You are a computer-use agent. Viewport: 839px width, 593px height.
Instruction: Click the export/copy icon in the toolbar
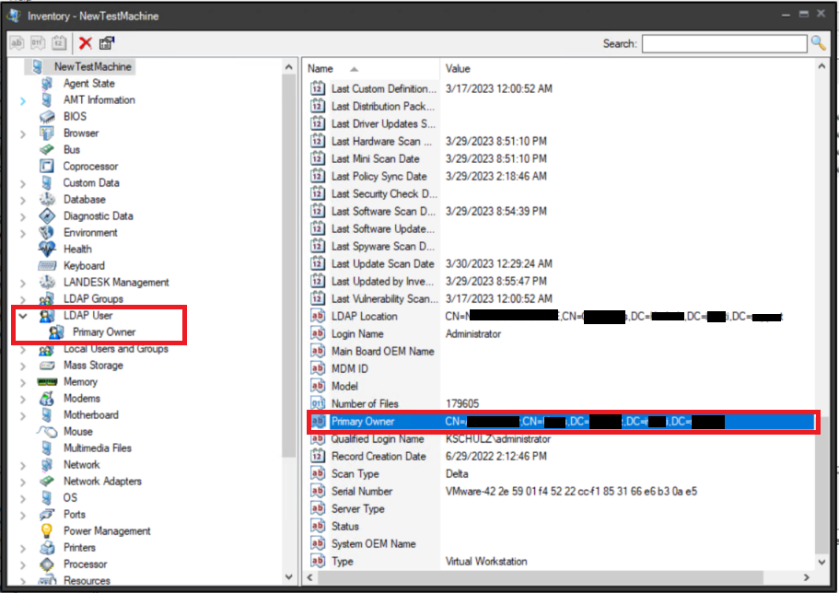[107, 42]
